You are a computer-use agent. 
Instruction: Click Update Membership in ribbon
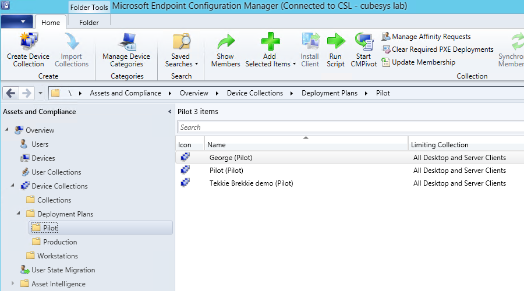pos(423,62)
